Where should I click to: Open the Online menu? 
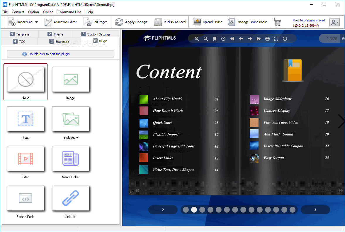48,12
